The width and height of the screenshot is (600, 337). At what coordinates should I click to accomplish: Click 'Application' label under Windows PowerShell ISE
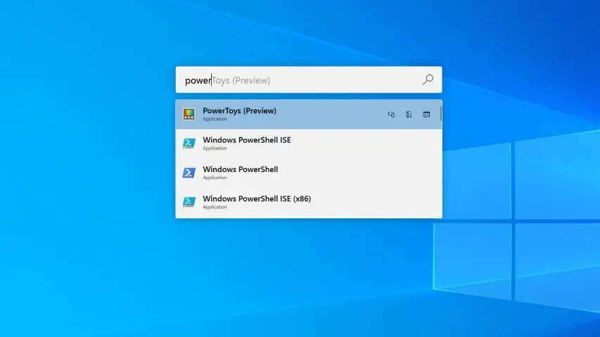click(215, 149)
